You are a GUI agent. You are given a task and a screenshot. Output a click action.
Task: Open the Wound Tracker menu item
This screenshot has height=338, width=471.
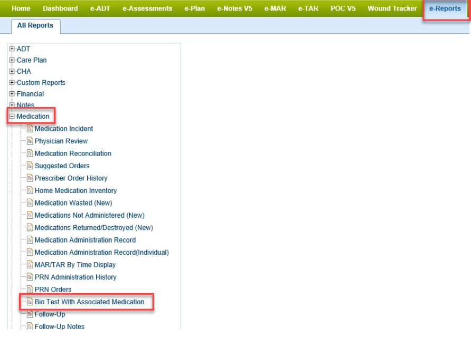(392, 8)
